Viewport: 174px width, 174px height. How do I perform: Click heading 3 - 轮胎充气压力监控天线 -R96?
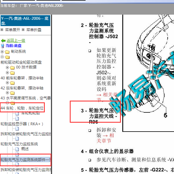point(99,116)
